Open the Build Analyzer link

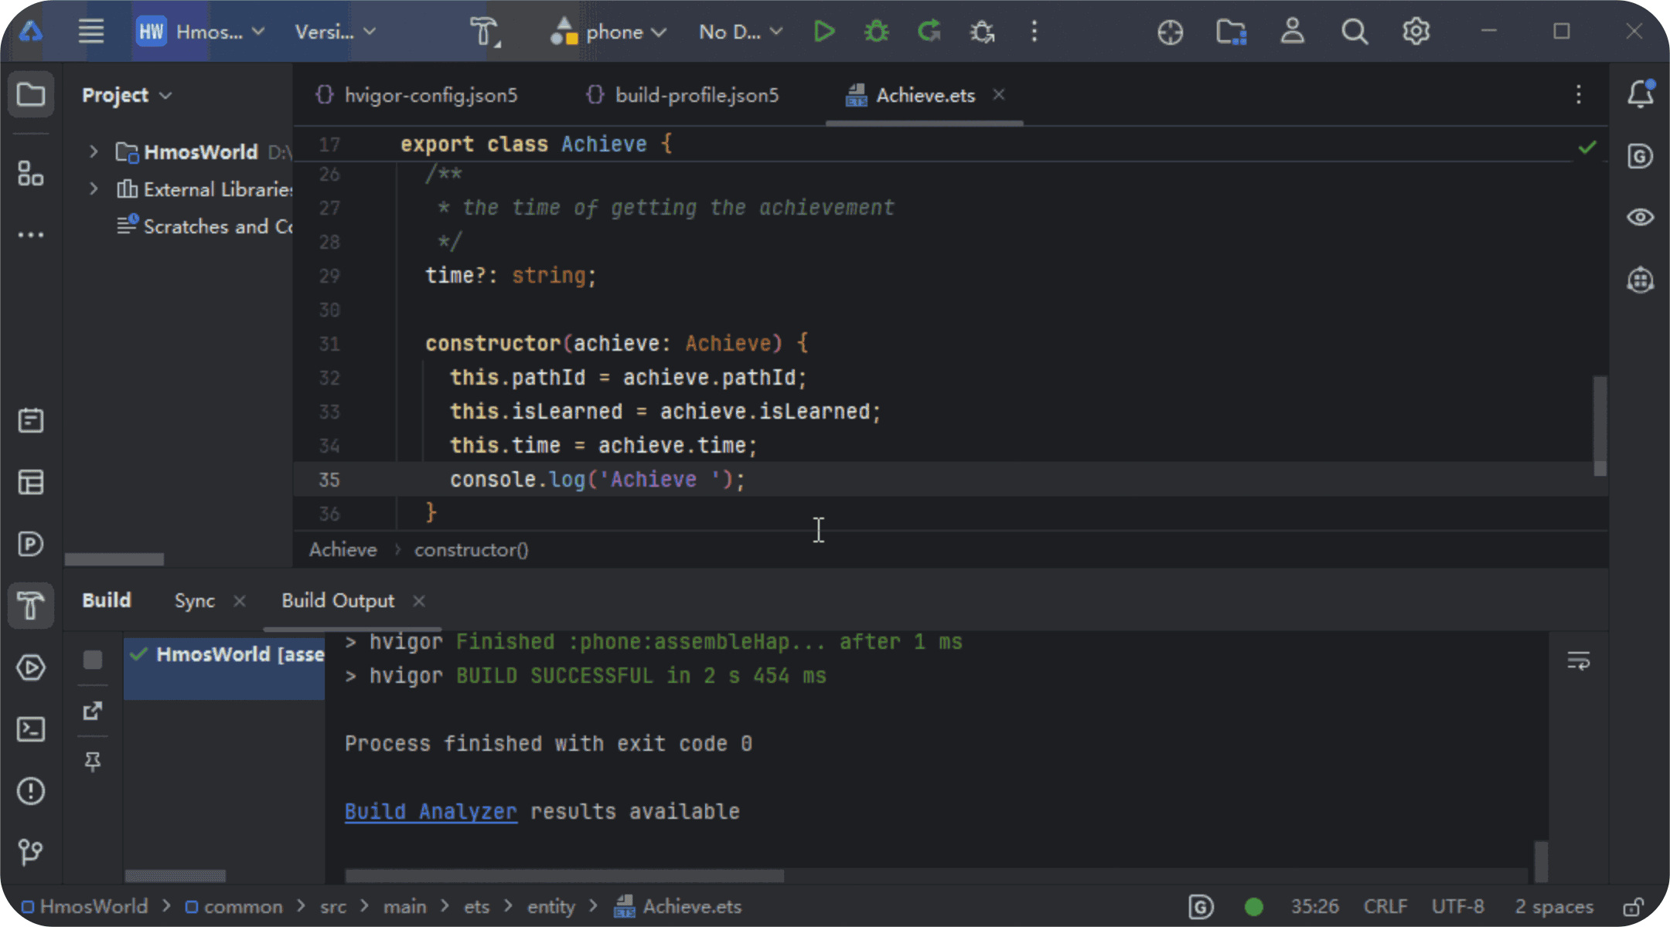(x=431, y=812)
